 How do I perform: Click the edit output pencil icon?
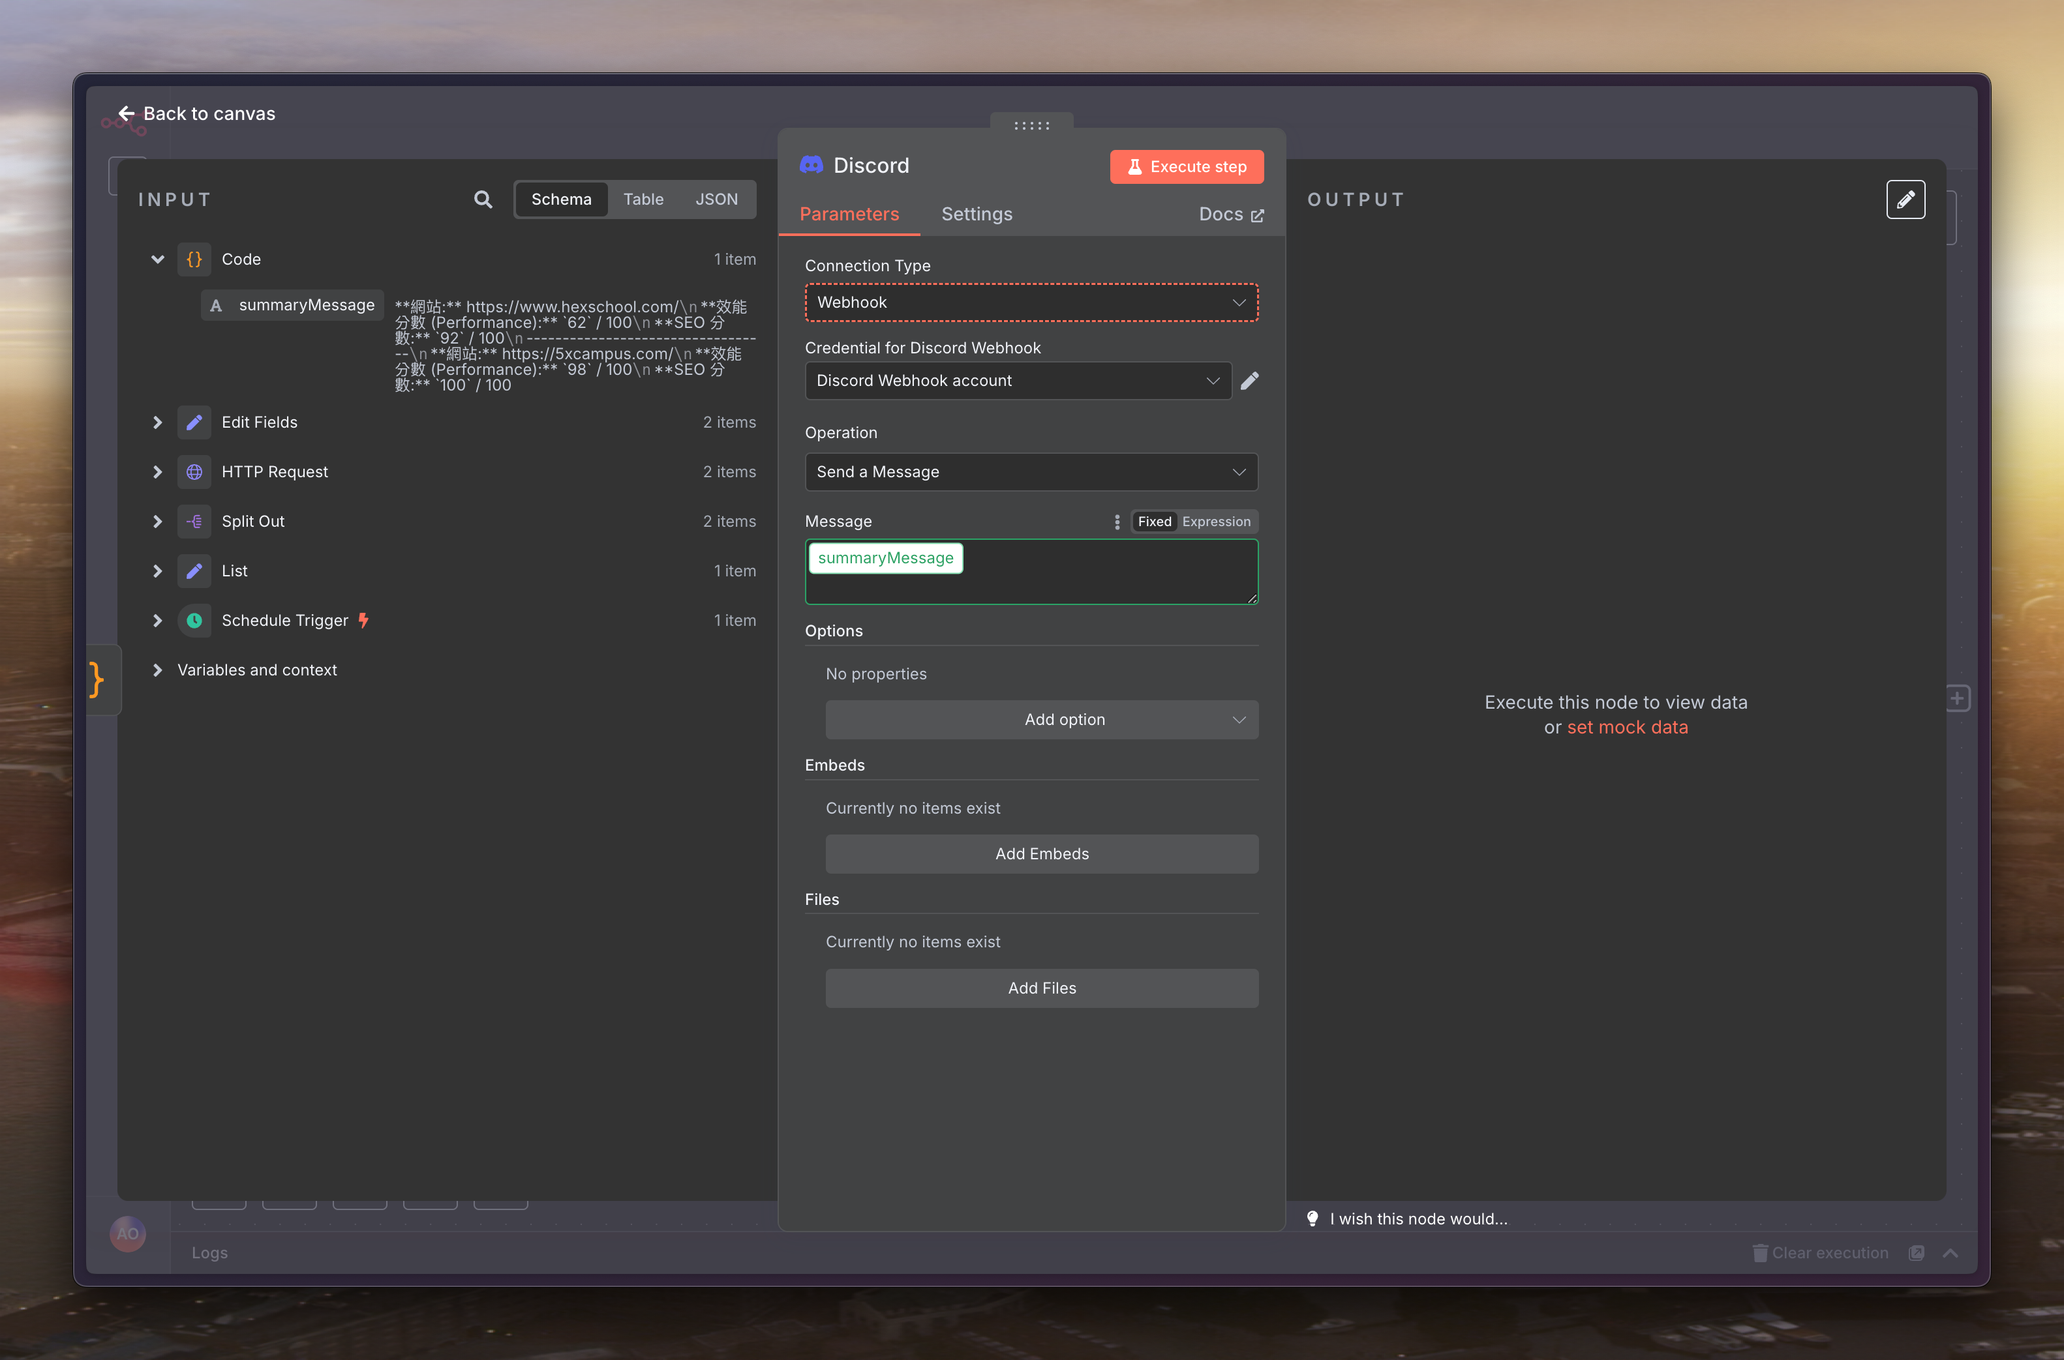point(1905,200)
